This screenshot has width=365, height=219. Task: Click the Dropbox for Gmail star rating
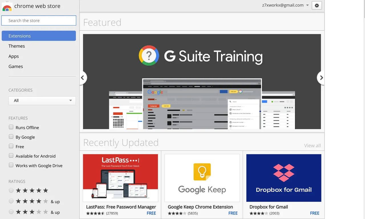pyautogui.click(x=259, y=213)
